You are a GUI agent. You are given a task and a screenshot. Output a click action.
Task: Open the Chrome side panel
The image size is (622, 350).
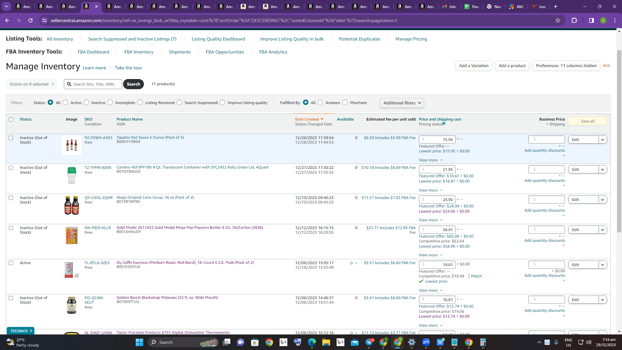pyautogui.click(x=591, y=20)
